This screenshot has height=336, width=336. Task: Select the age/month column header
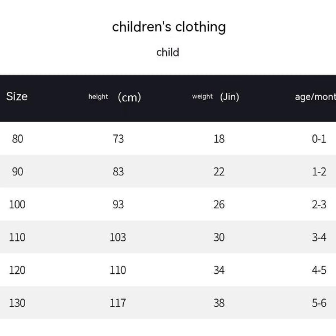point(315,97)
